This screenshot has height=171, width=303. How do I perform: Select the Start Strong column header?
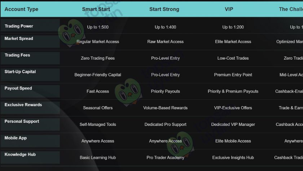(x=164, y=9)
